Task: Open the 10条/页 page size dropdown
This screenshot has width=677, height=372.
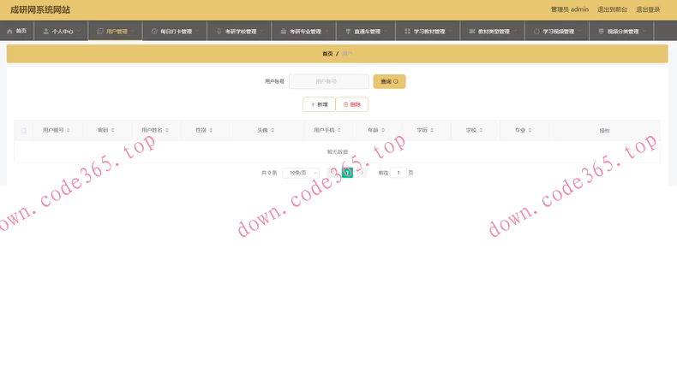Action: tap(301, 173)
